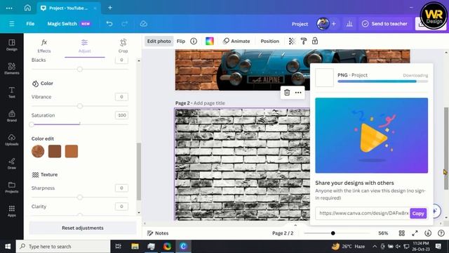The image size is (449, 253).
Task: Click the Blacks slider handle
Action: (x=80, y=69)
